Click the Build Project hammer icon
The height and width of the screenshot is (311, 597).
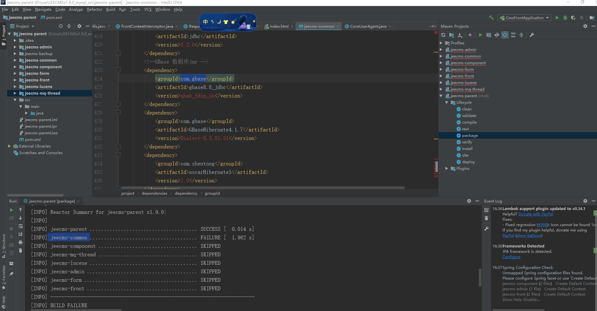(x=491, y=18)
